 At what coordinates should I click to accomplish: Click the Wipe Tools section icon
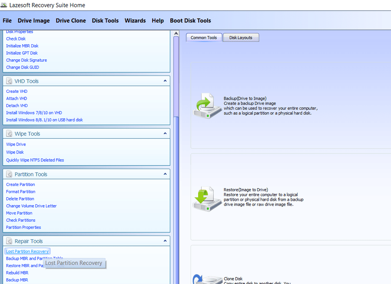pos(9,134)
